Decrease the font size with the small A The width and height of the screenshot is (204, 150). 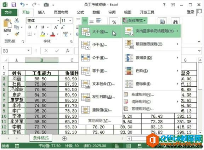(63, 28)
